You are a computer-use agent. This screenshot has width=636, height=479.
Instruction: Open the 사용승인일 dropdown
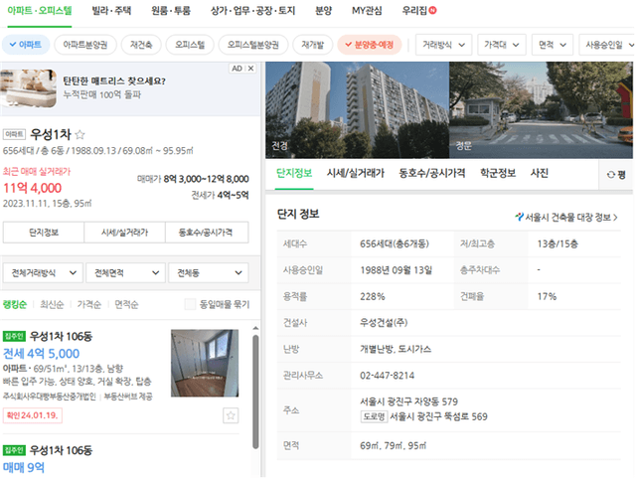tap(607, 45)
